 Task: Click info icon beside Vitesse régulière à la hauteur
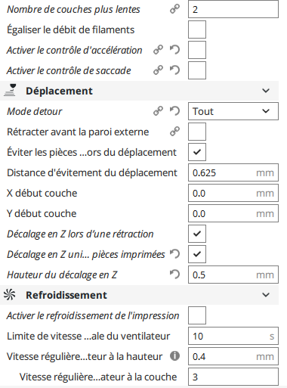pos(174,356)
